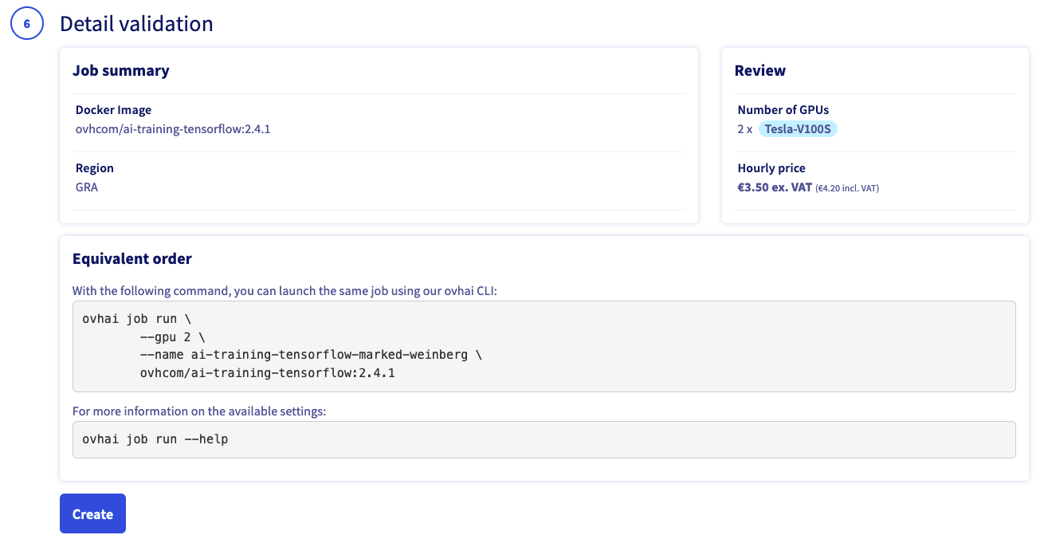Click the Equivalent order heading

(132, 258)
